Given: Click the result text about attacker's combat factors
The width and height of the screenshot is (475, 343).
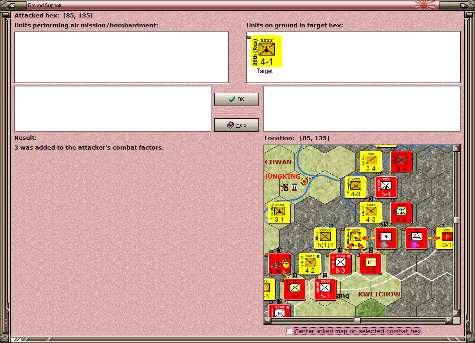Looking at the screenshot, I should pyautogui.click(x=89, y=147).
